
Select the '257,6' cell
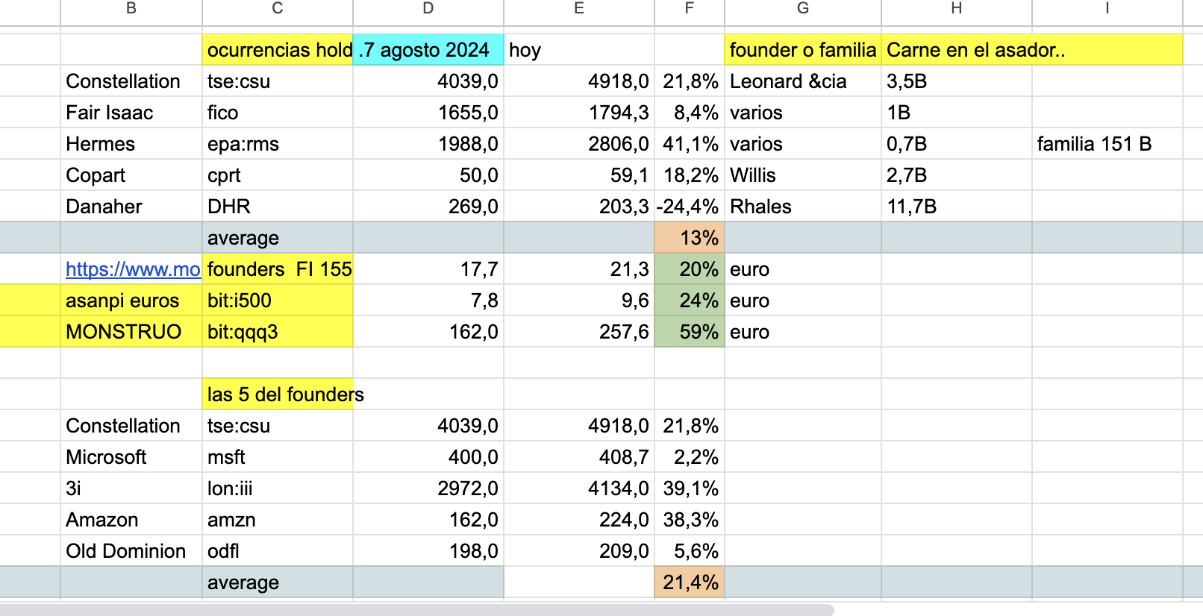579,332
